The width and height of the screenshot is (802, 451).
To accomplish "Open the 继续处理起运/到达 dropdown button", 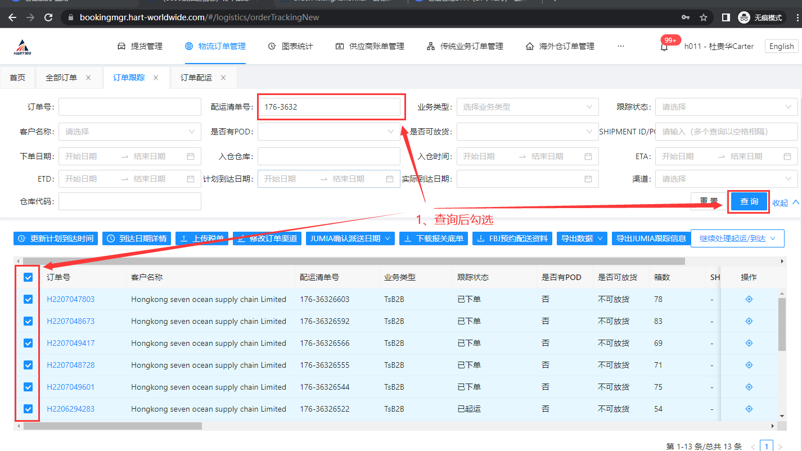I will click(737, 238).
